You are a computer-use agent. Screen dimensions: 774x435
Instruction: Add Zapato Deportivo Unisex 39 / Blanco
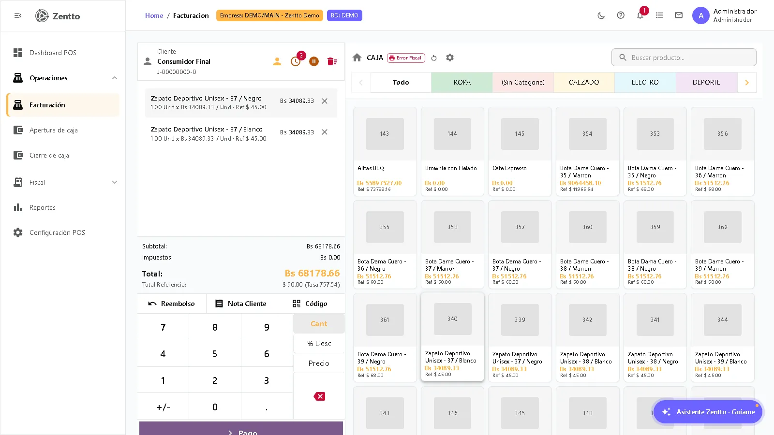(722, 337)
